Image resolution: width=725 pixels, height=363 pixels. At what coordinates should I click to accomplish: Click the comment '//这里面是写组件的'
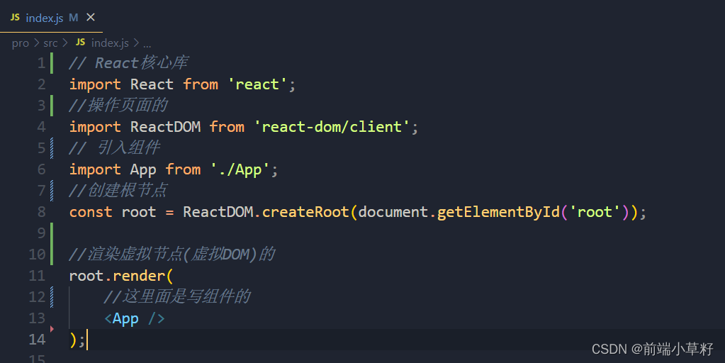pos(177,297)
